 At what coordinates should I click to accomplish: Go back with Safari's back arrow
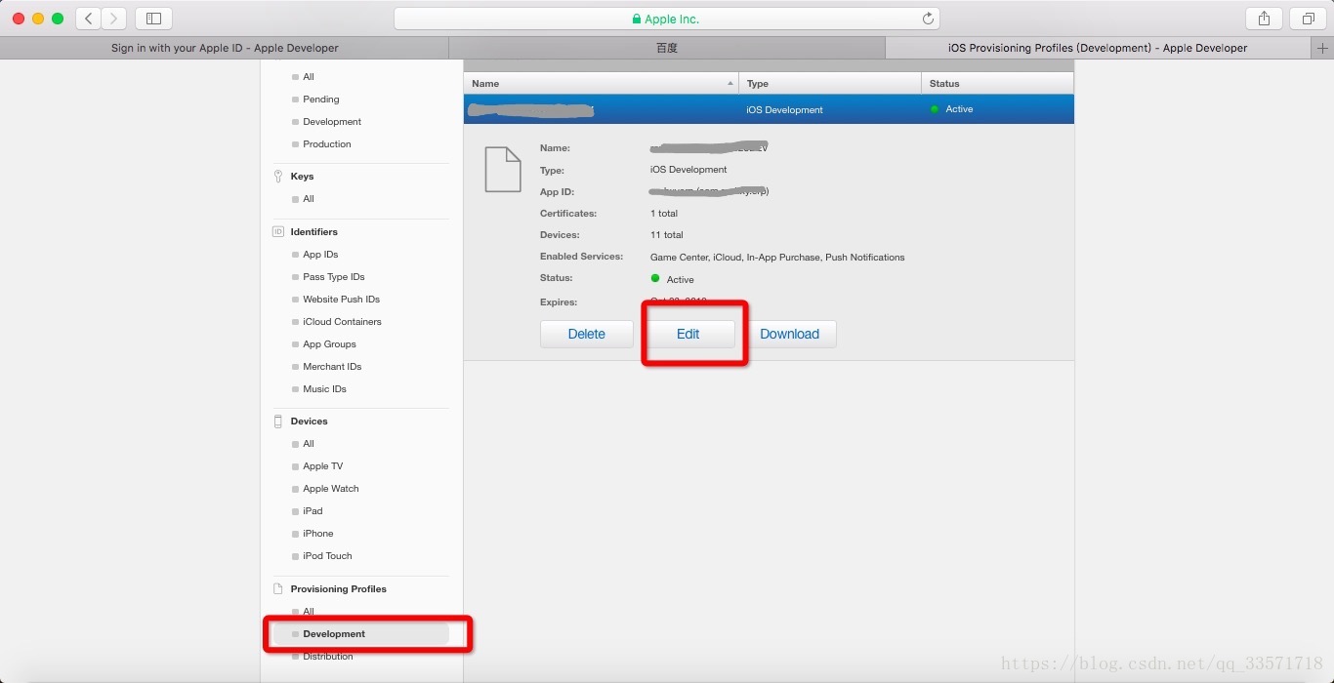click(x=89, y=18)
